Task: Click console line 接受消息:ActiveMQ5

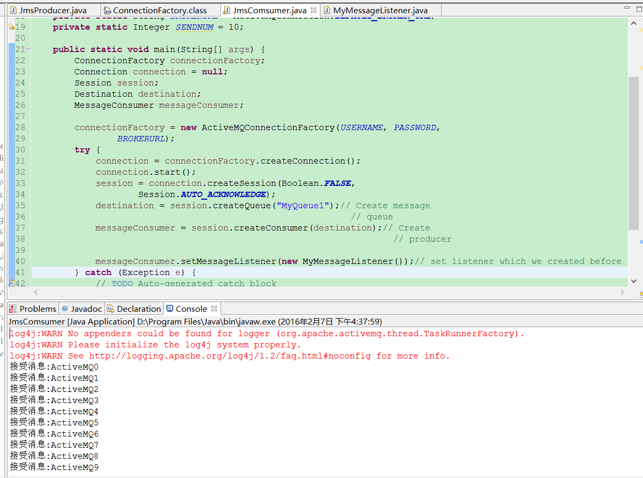Action: click(x=54, y=423)
